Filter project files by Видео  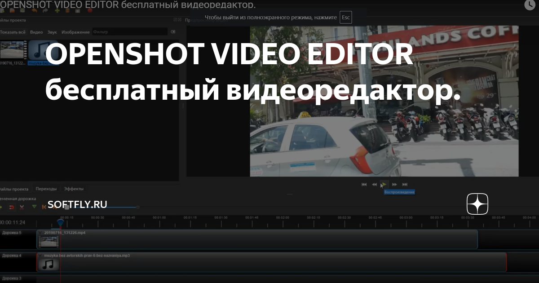click(36, 32)
